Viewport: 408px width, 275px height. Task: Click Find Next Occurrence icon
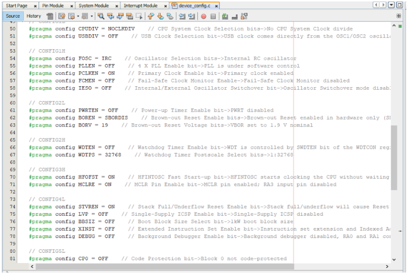[120, 16]
